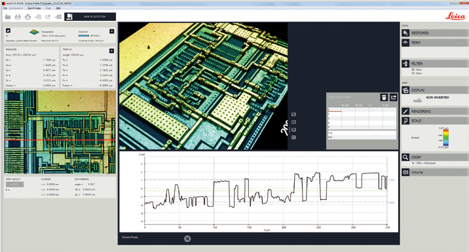Expand the RENDERING section
Image resolution: width=469 pixels, height=252 pixels.
434,111
